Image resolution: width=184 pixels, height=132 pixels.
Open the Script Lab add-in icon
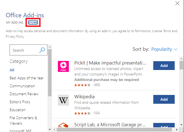pyautogui.click(x=63, y=125)
